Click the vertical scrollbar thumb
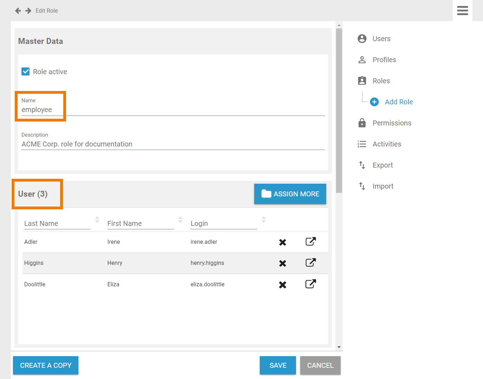The image size is (483, 379). click(339, 111)
